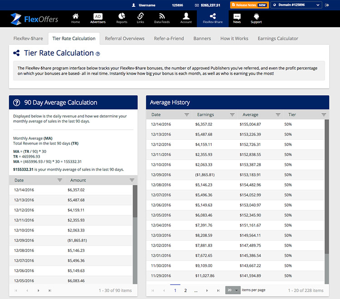
Task: Open the Links chain icon
Action: [140, 16]
